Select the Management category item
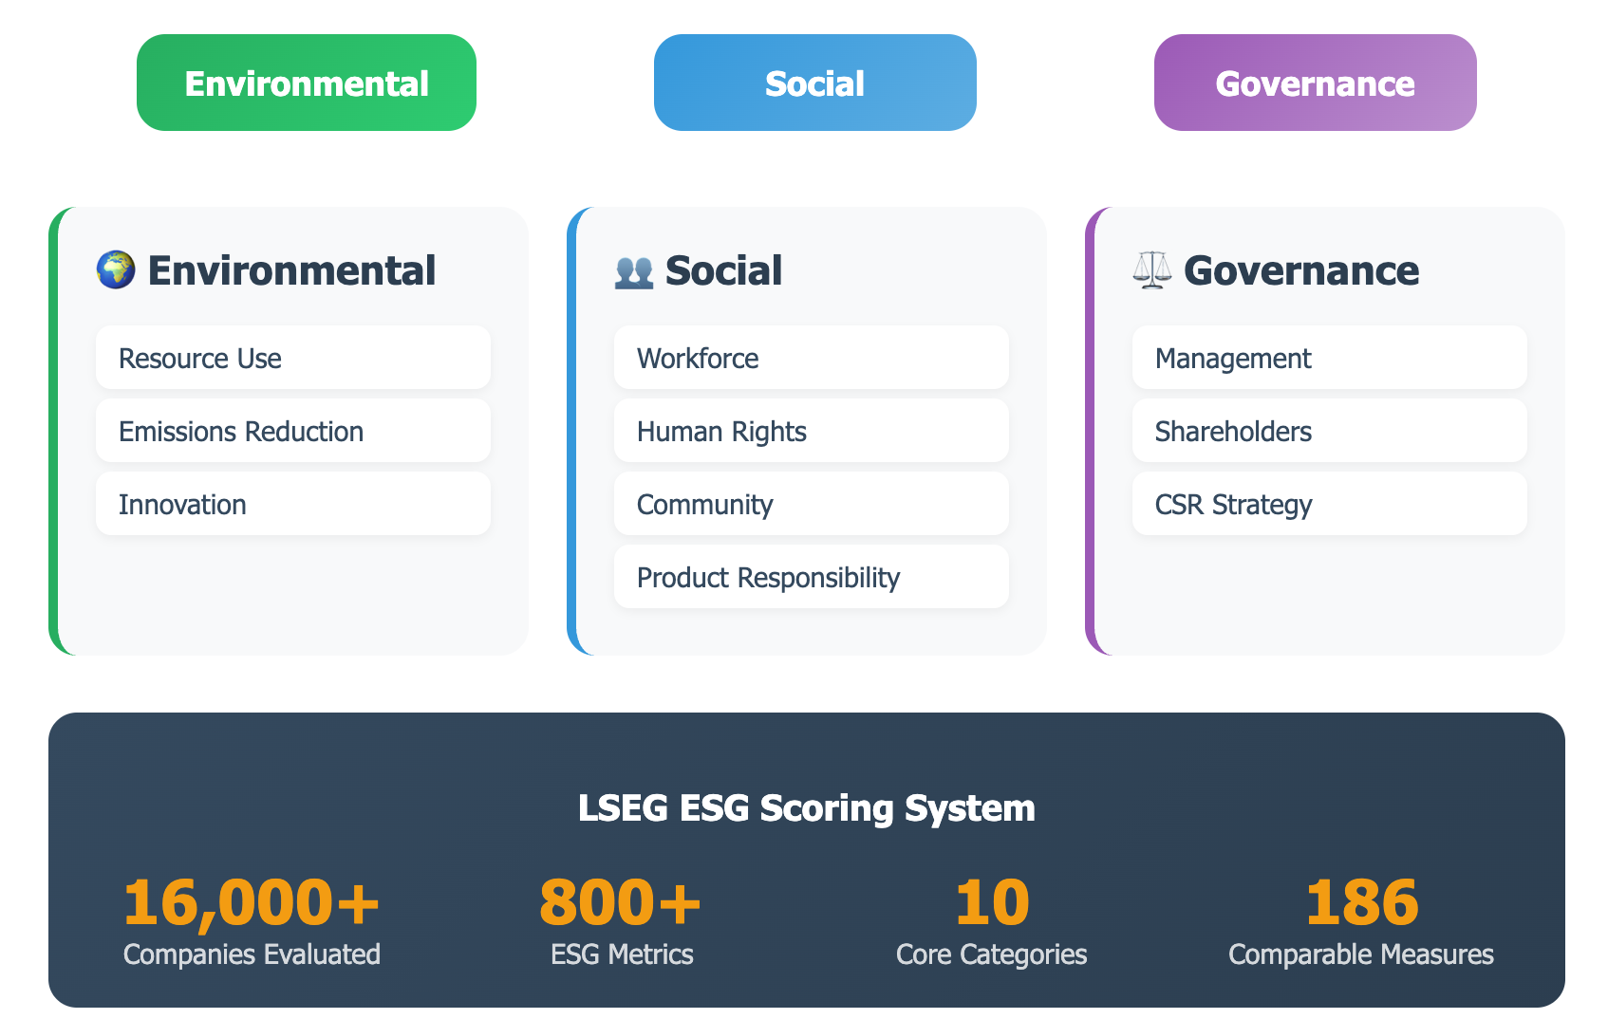Screen dimensions: 1608x1019 (1329, 359)
